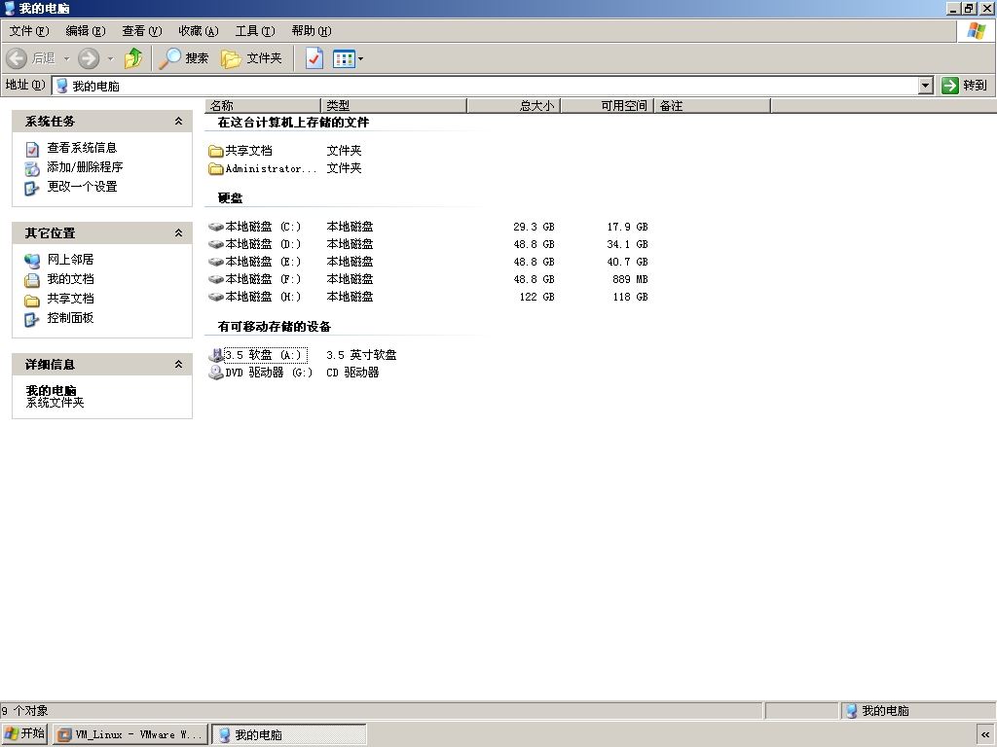Viewport: 997px width, 747px height.
Task: Select the DVD 驱动器 (G:) disc icon
Action: pos(216,373)
